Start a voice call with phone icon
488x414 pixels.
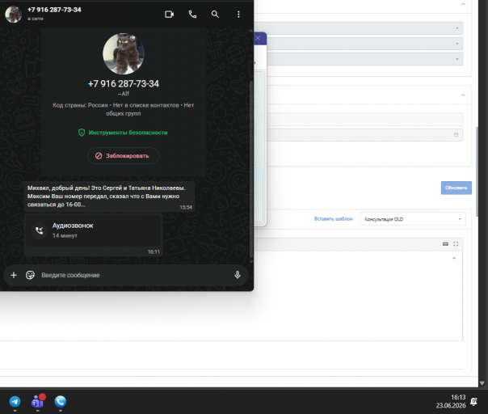(x=192, y=15)
